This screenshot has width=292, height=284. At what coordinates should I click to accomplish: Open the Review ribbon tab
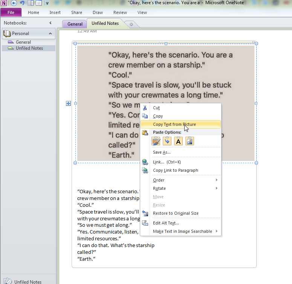pyautogui.click(x=120, y=12)
